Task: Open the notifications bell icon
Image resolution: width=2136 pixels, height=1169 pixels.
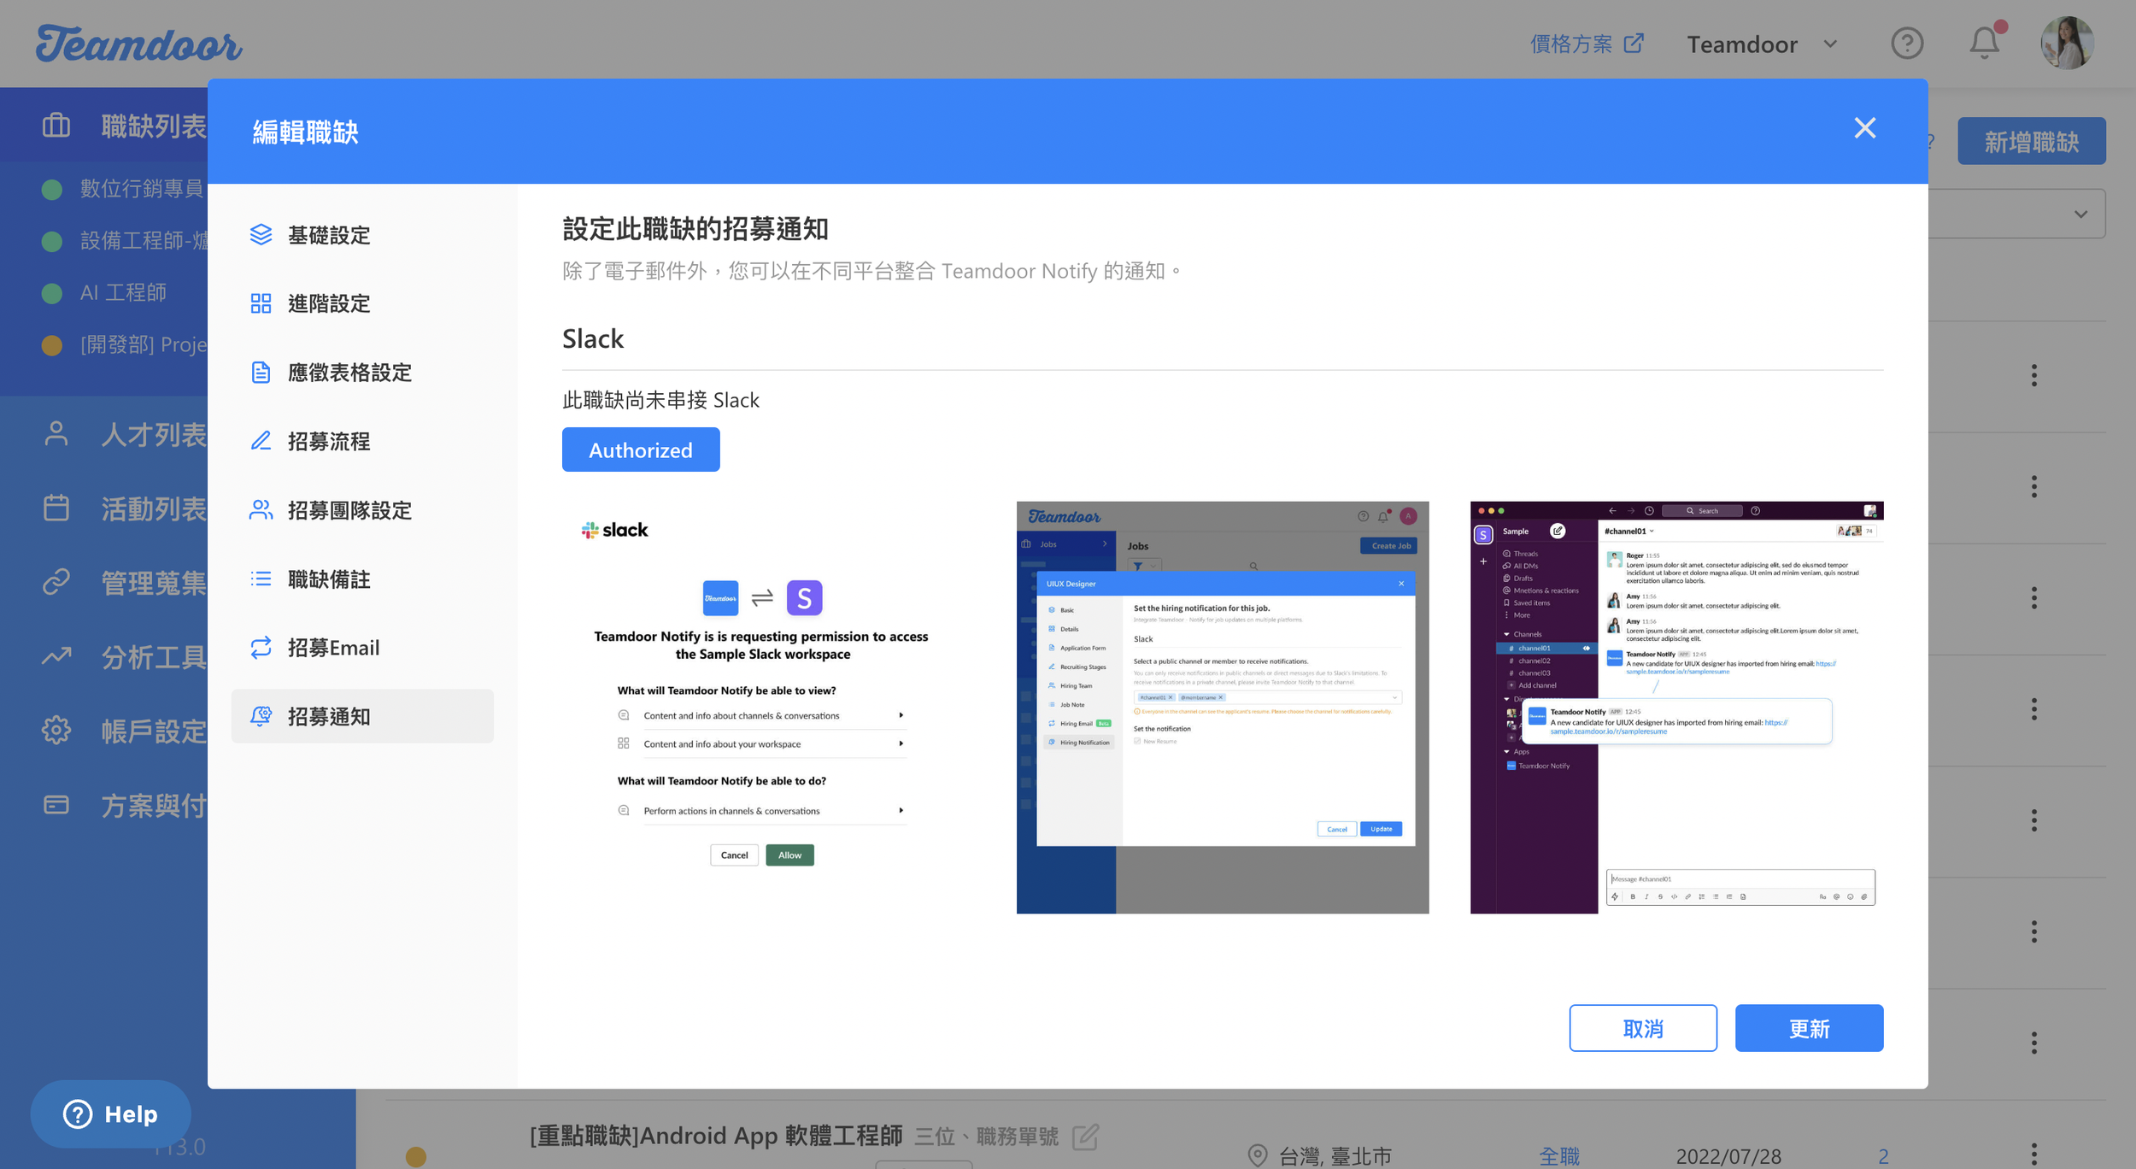Action: point(1985,43)
